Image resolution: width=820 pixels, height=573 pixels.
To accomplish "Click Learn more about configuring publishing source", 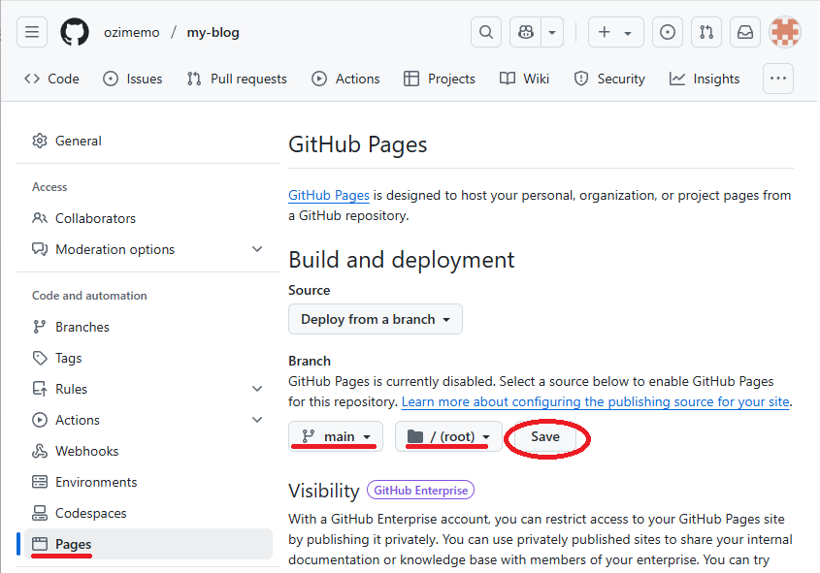I will (x=595, y=401).
